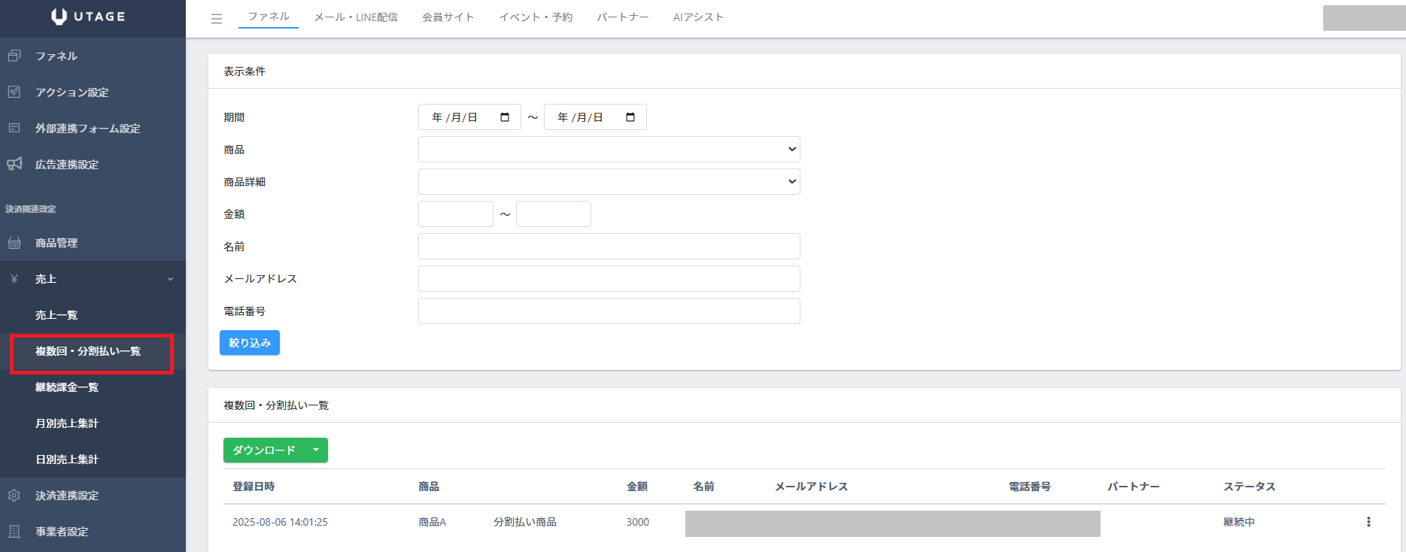
Task: Click the 絞り込み filter button
Action: 250,343
